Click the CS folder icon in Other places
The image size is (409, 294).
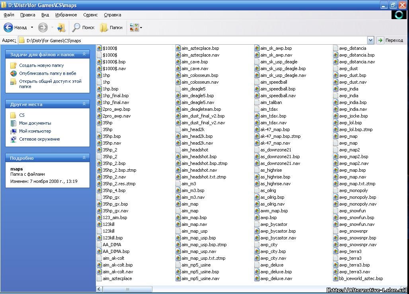point(13,115)
